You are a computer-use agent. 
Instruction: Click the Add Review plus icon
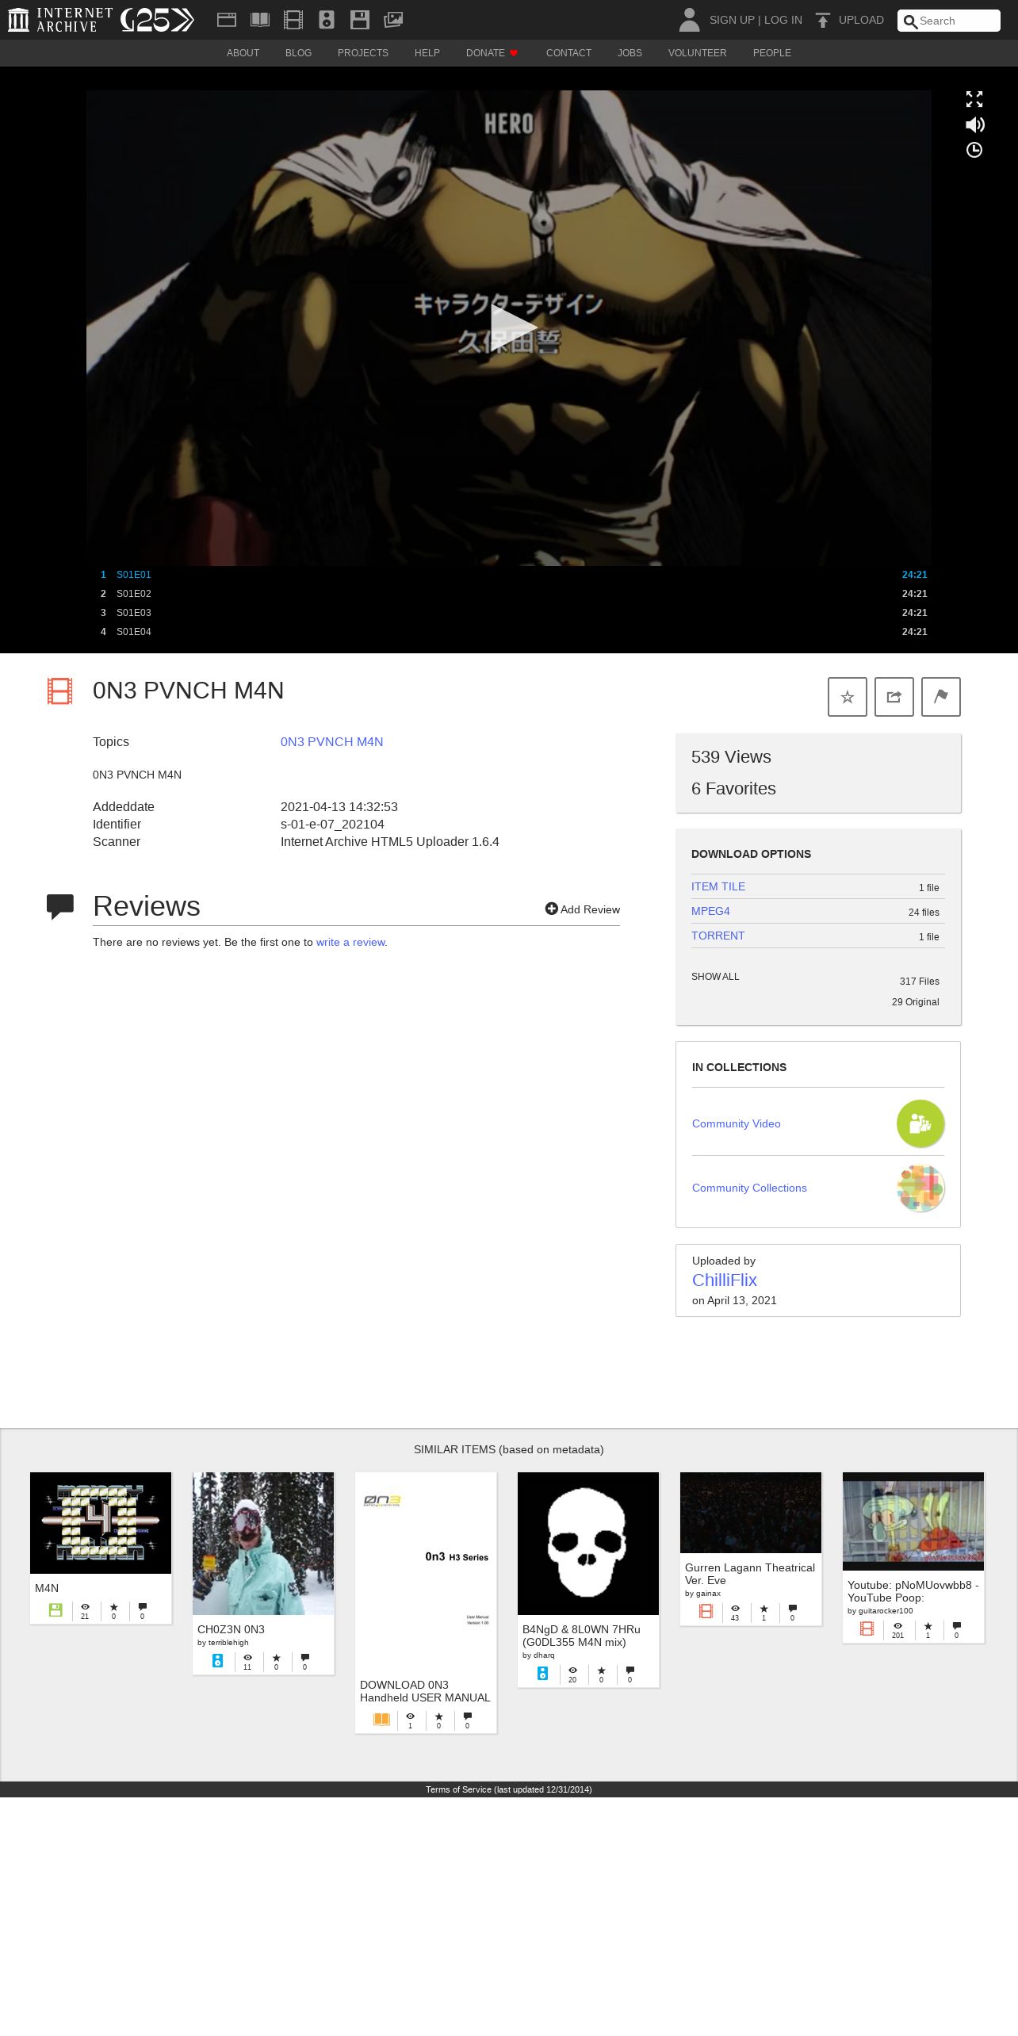point(551,909)
